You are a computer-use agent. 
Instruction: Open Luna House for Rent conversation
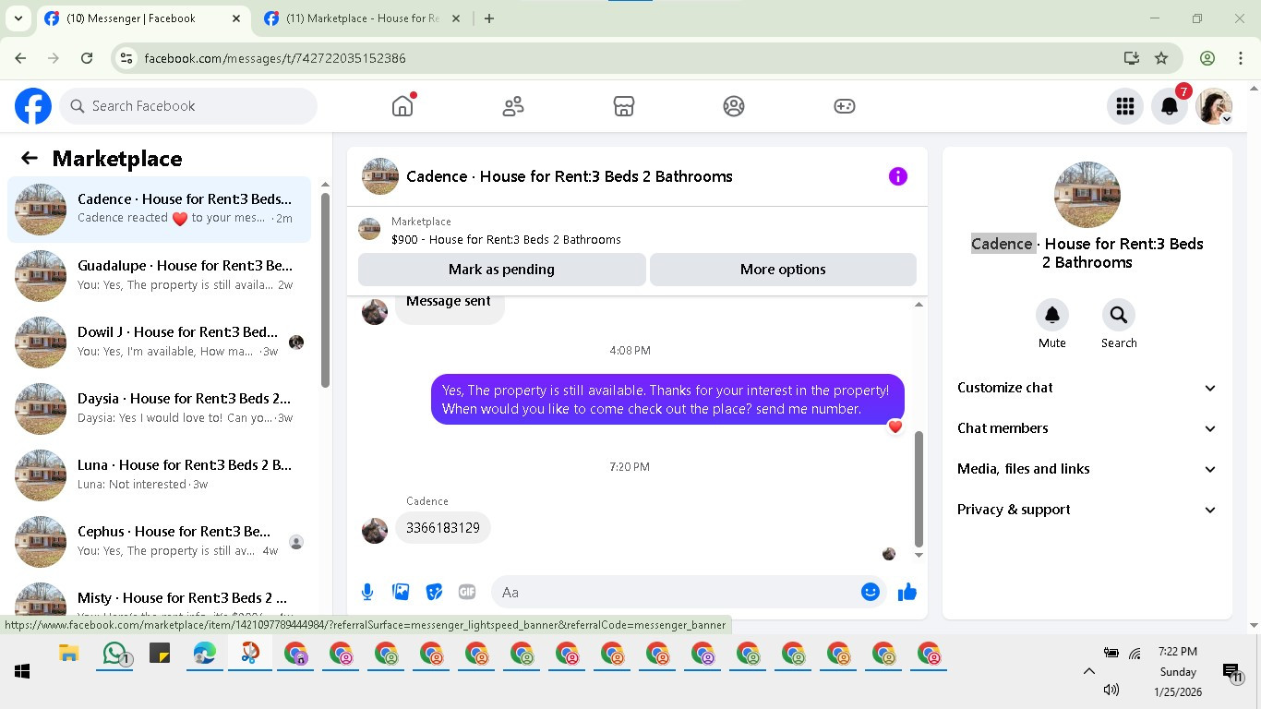click(x=159, y=475)
